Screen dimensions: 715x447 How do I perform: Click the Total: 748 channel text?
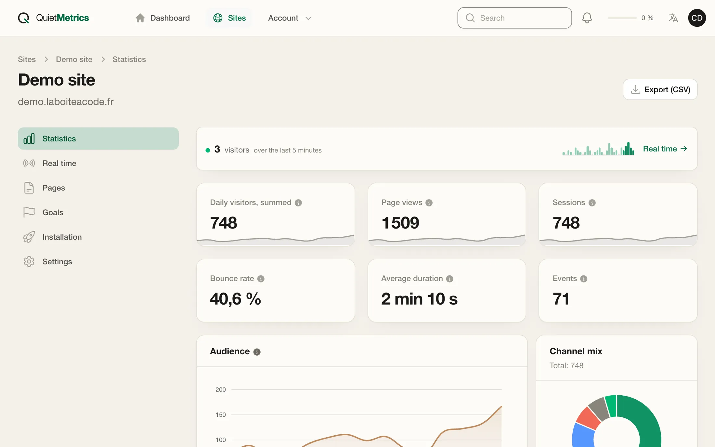(x=566, y=365)
